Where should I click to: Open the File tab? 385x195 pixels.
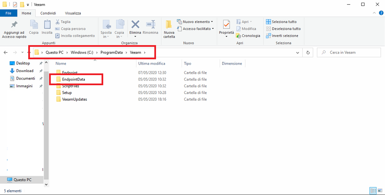(9, 13)
